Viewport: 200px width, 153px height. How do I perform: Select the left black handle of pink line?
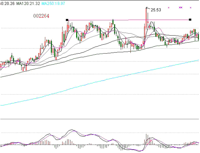pos(67,20)
